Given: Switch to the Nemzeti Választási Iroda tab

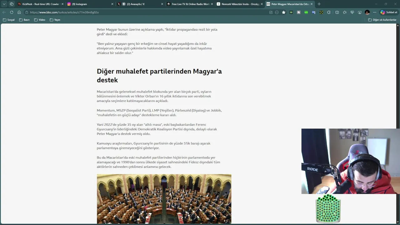Looking at the screenshot, I should click(x=240, y=4).
